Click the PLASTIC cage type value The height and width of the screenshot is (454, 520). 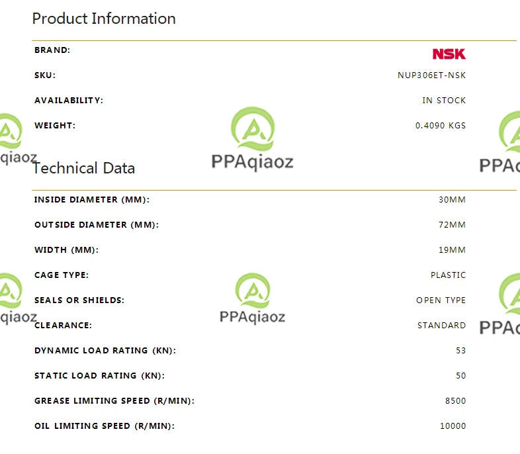tap(448, 275)
